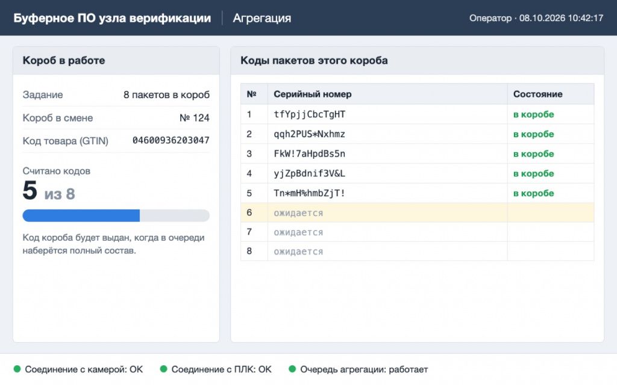Viewport: 617px width, 385px height.
Task: Click ожидается in row 7
Action: (298, 232)
